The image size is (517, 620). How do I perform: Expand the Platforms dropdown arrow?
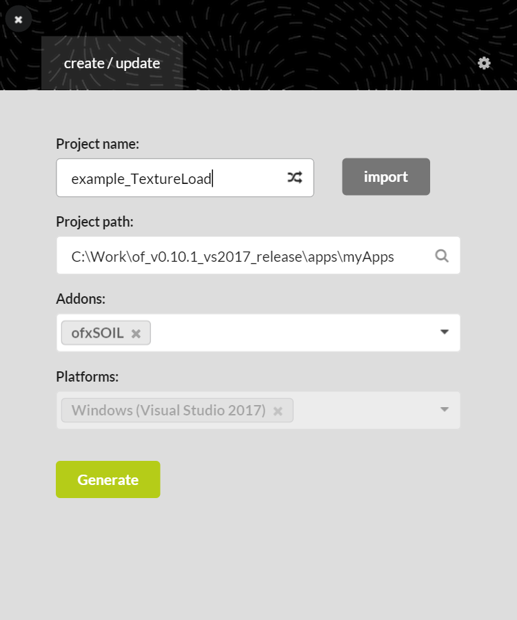(x=445, y=410)
